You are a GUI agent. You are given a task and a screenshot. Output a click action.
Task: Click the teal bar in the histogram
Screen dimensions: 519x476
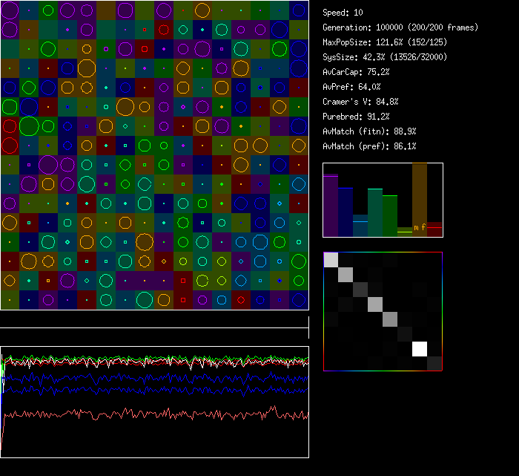375,212
